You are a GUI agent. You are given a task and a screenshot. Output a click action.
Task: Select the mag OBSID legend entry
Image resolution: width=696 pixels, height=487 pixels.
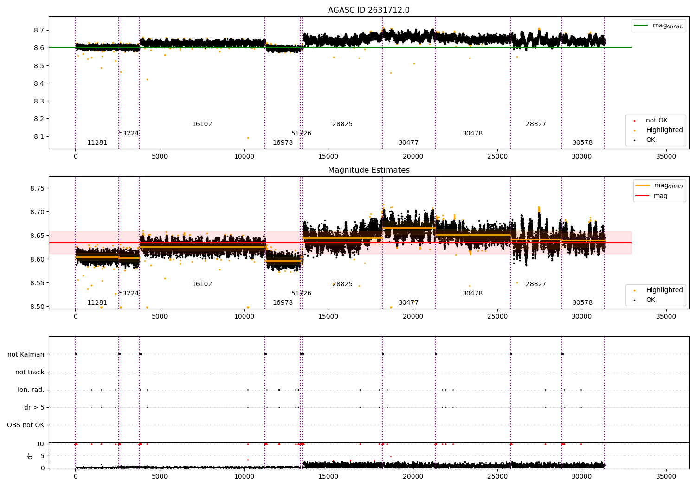coord(659,186)
